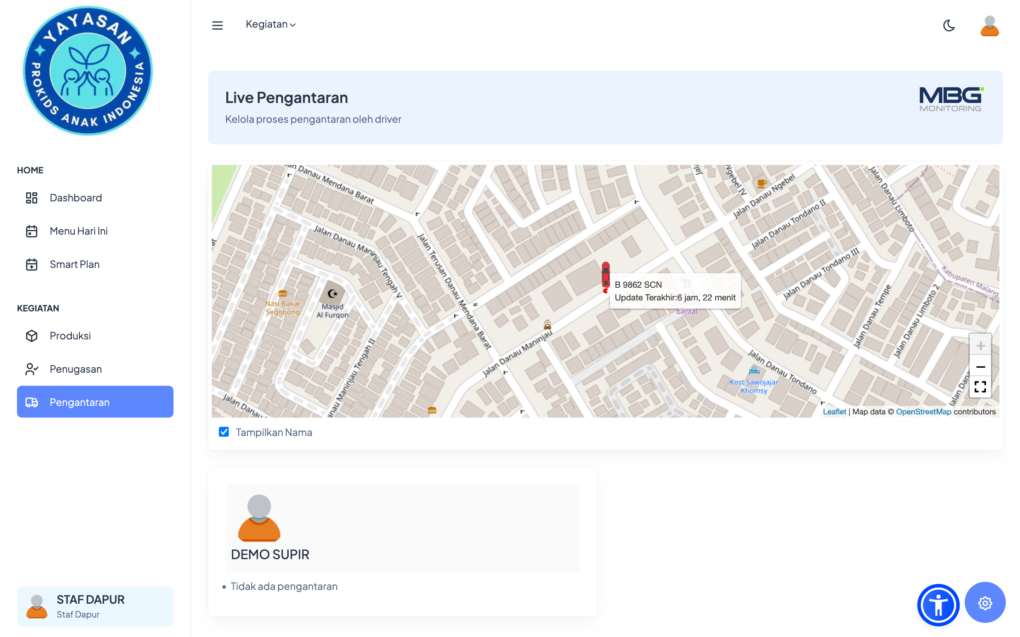Toggle dark mode moon icon
1020x637 pixels.
pos(948,25)
